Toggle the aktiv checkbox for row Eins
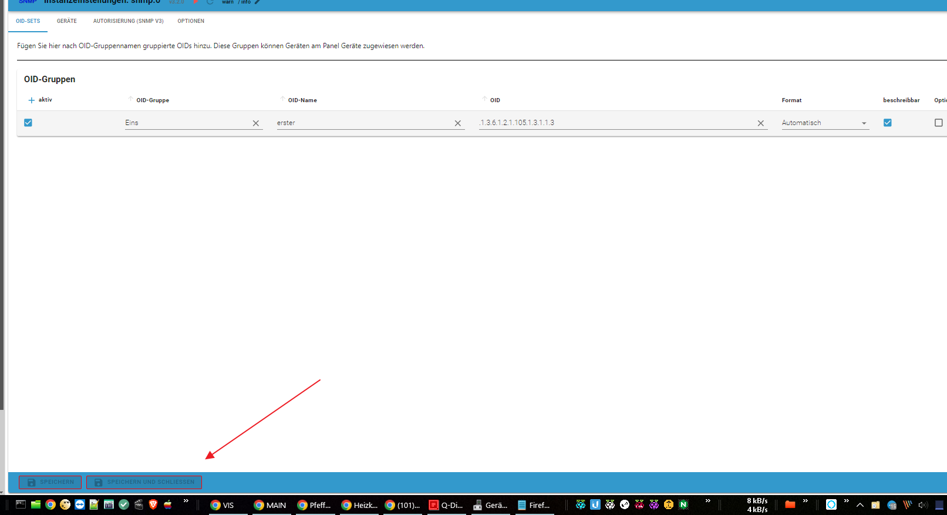This screenshot has height=515, width=947. point(28,123)
